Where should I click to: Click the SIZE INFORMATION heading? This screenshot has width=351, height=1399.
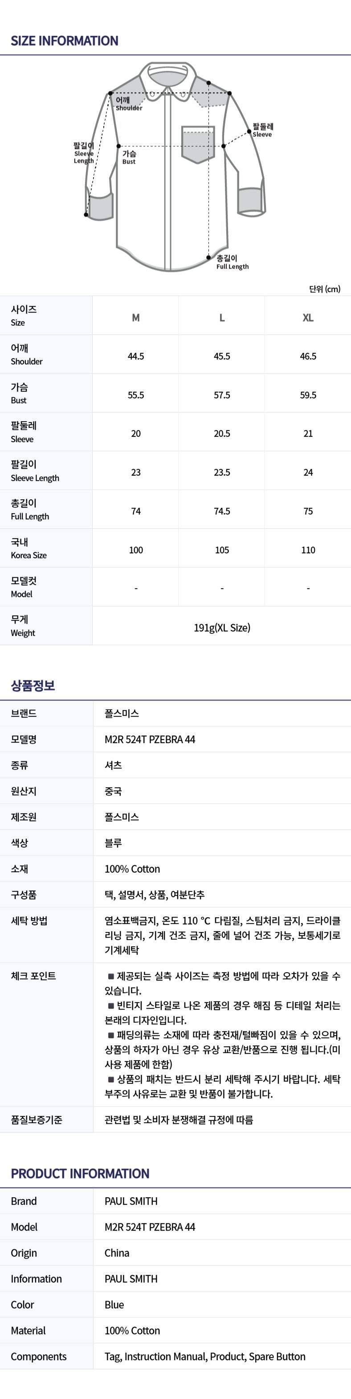click(65, 41)
